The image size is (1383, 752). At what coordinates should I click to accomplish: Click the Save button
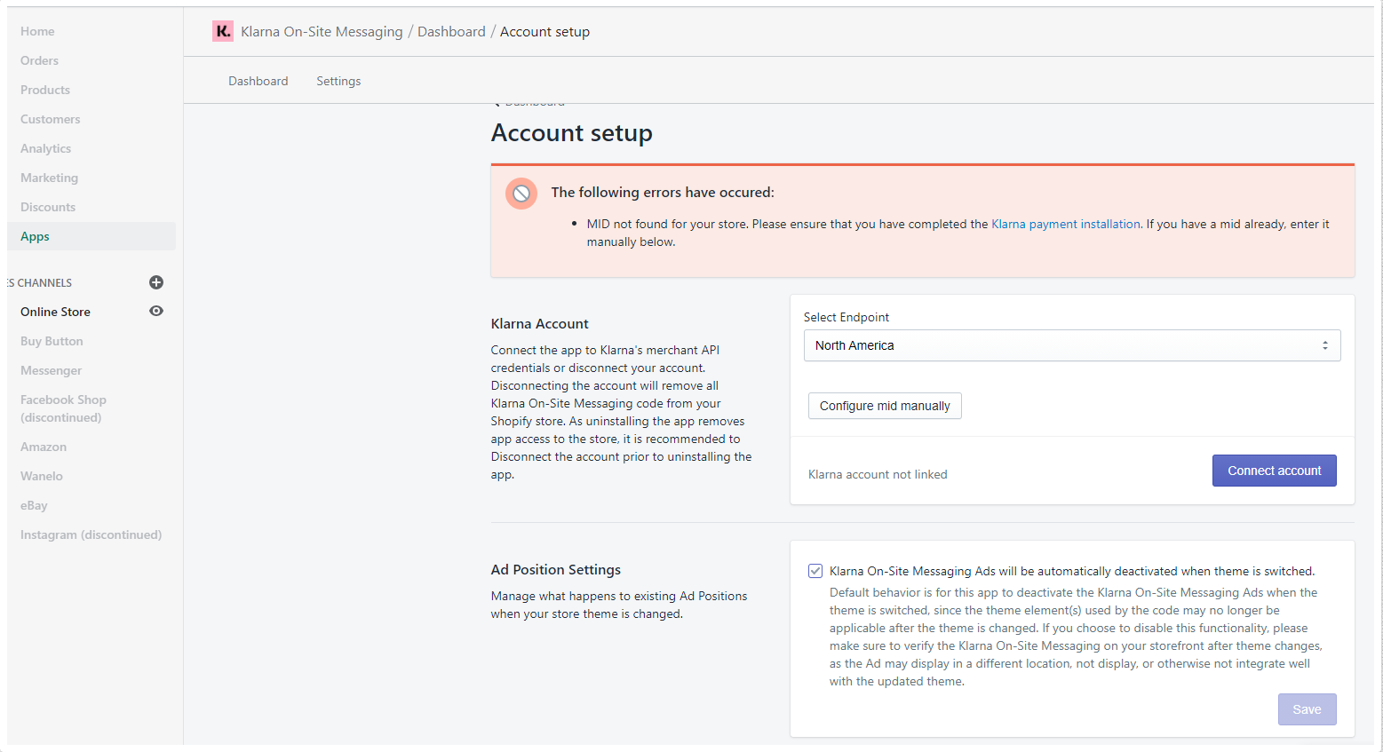pos(1307,709)
